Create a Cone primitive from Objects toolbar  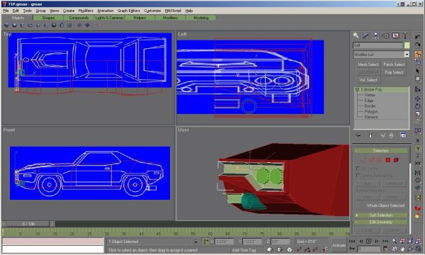[x=46, y=25]
